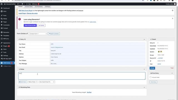Open WPForms in the admin bar

(34, 4)
